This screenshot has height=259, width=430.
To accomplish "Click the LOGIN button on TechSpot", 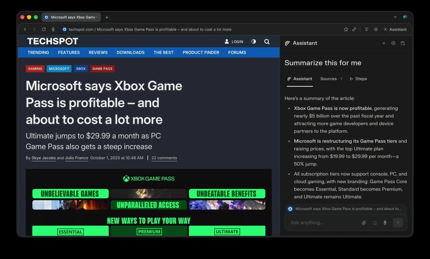I will tap(234, 41).
